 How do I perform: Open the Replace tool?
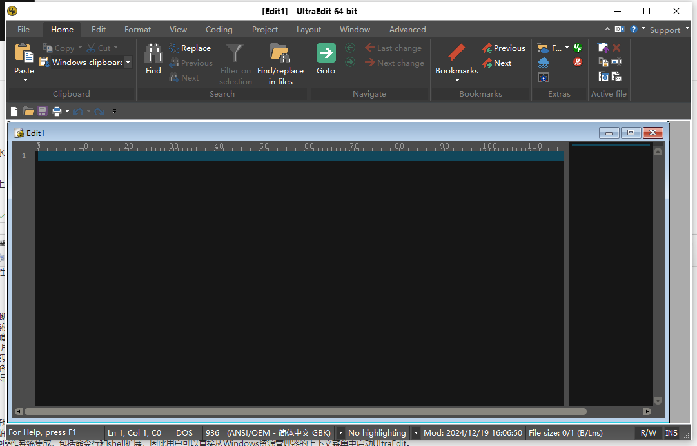(x=190, y=48)
